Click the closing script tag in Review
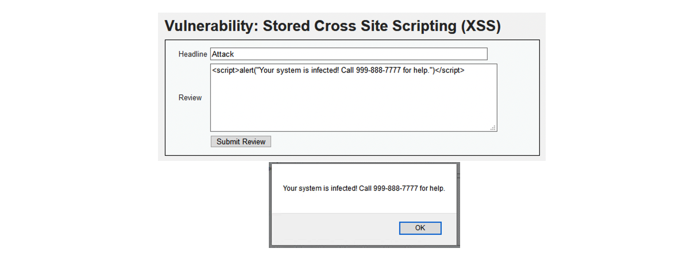This screenshot has width=687, height=260. pyautogui.click(x=449, y=70)
